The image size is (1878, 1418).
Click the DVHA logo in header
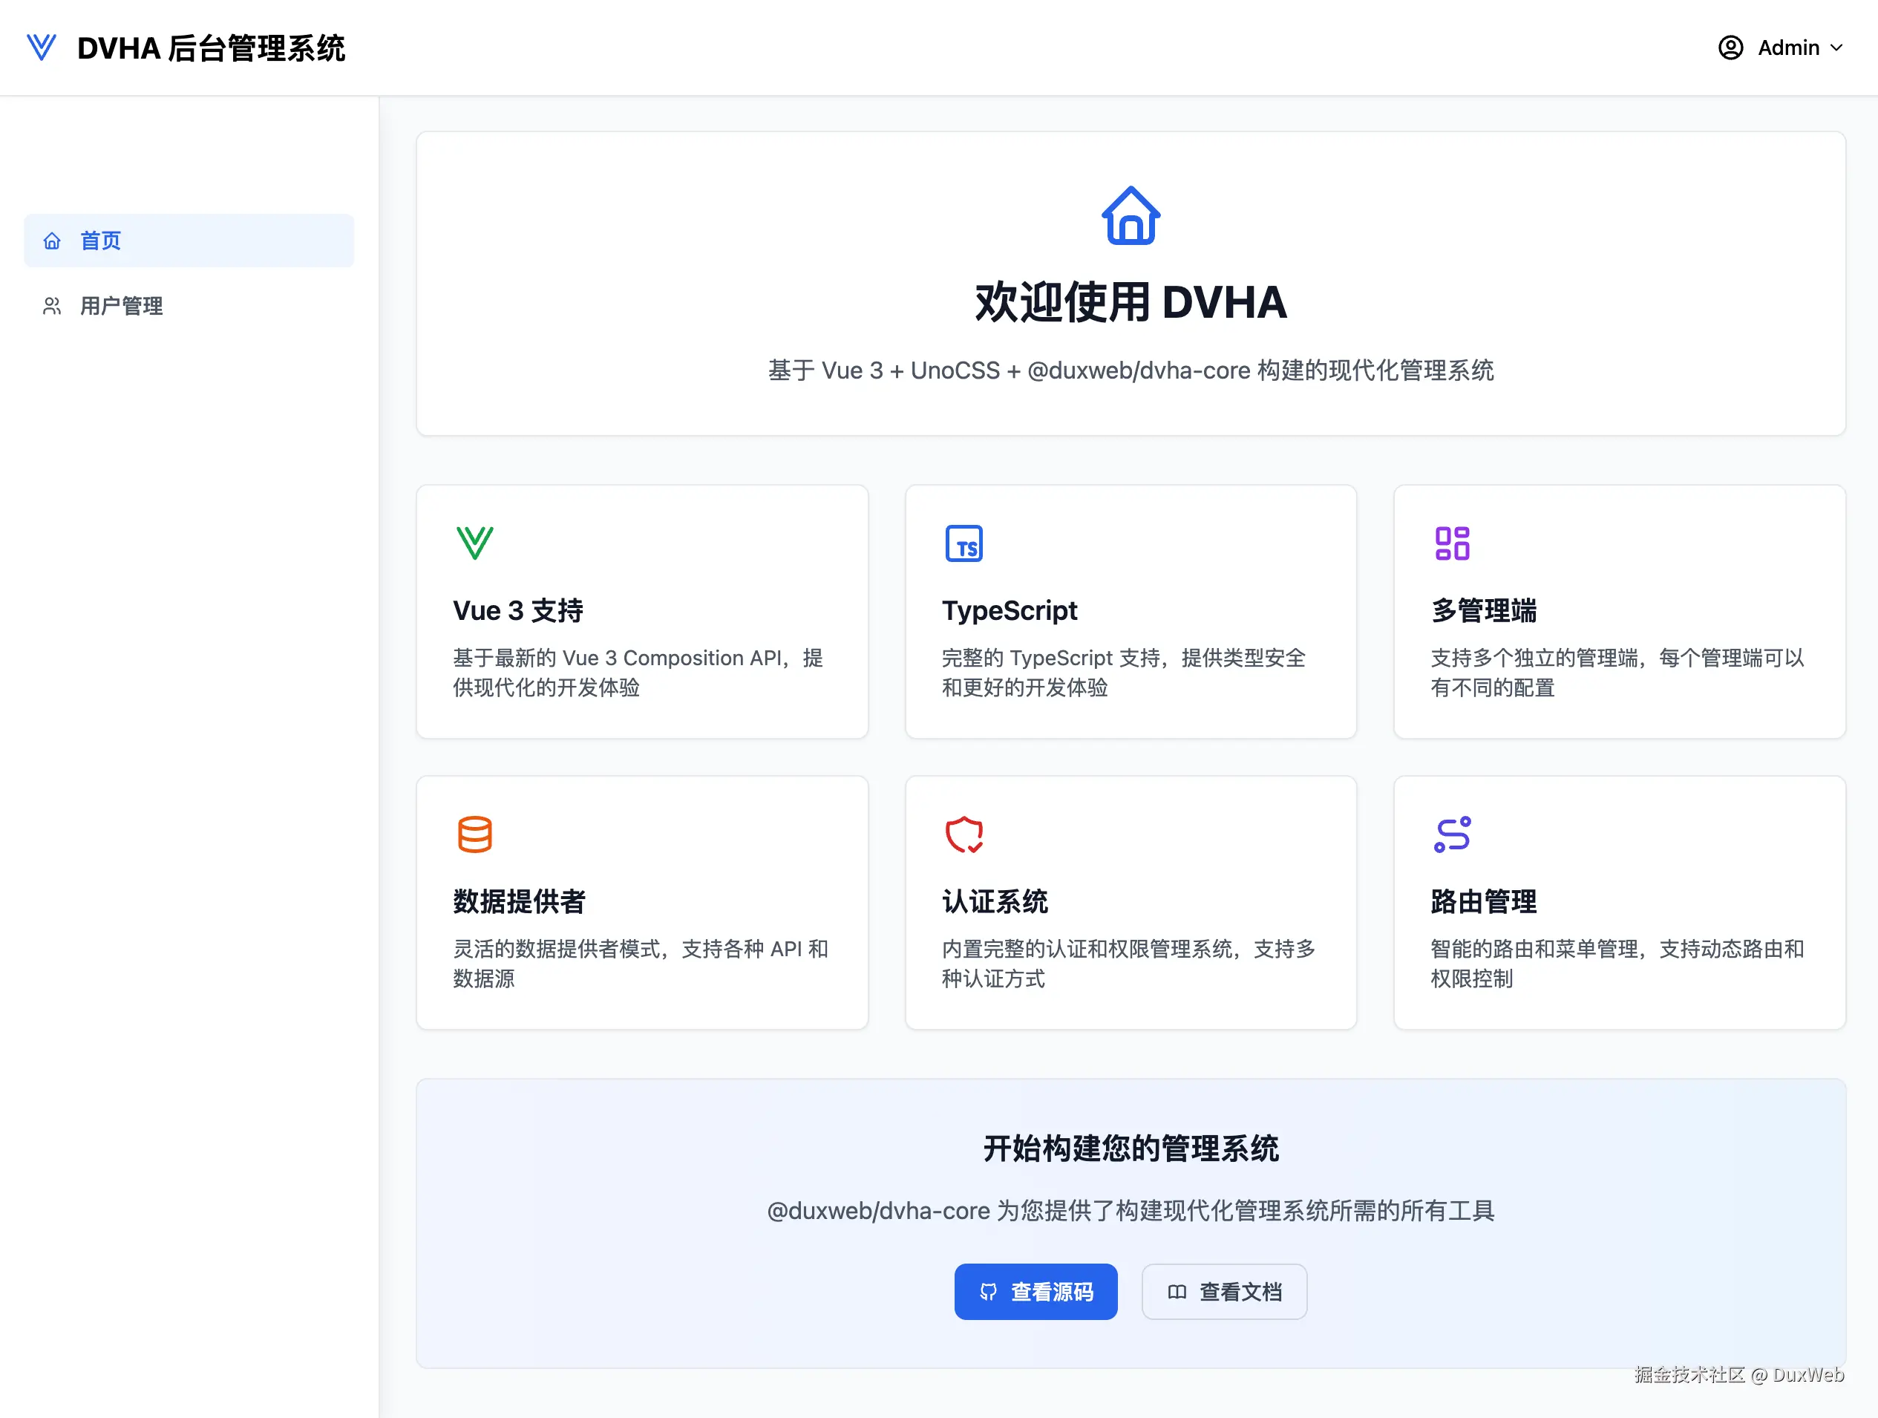click(41, 48)
